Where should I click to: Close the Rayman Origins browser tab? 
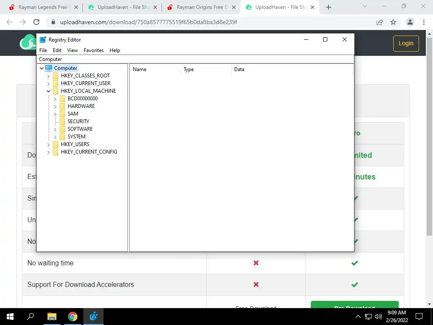(234, 8)
